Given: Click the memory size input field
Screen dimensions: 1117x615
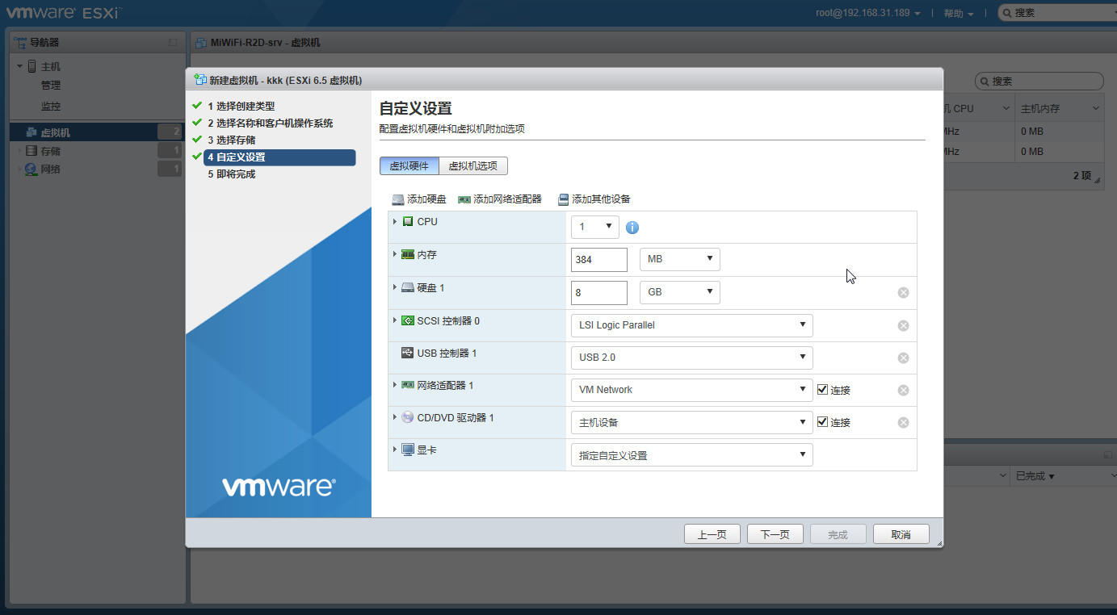Looking at the screenshot, I should [x=598, y=260].
